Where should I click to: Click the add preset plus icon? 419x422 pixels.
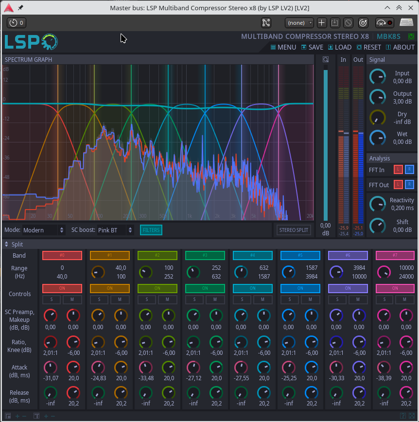pyautogui.click(x=322, y=23)
